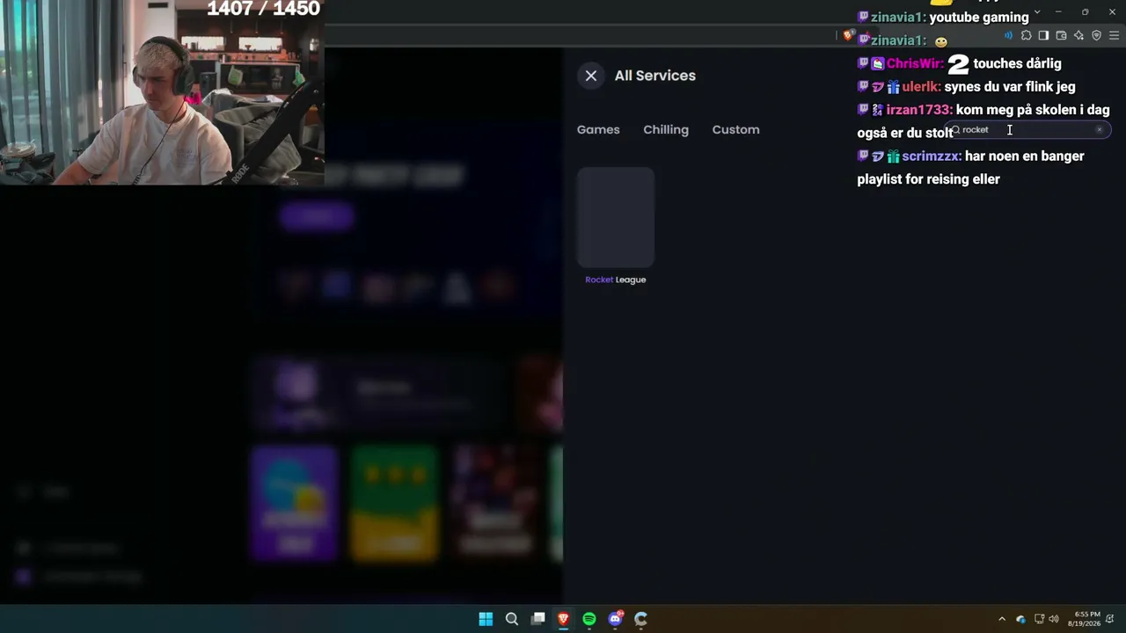The height and width of the screenshot is (633, 1126).
Task: Open Task View on the taskbar
Action: 537,619
